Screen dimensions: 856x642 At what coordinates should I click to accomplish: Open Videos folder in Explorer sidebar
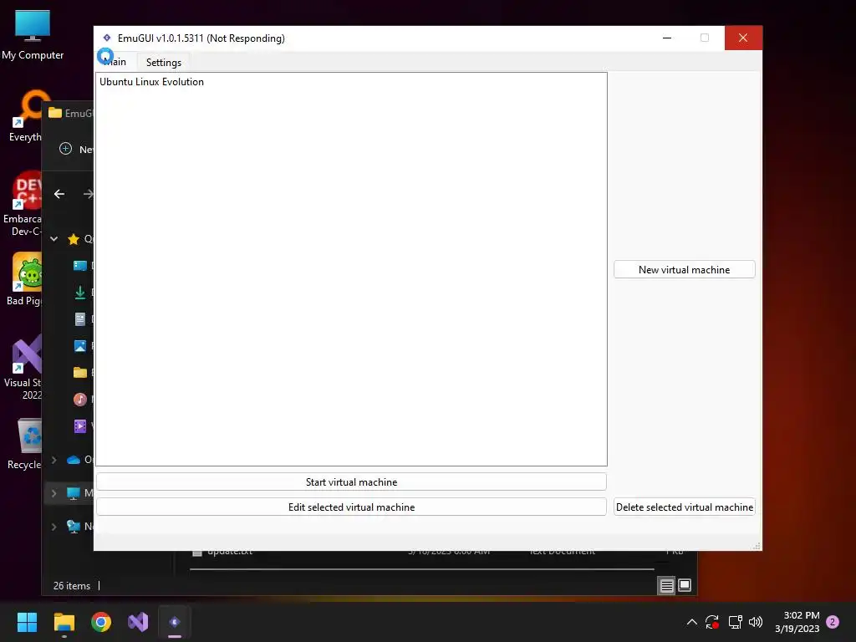tap(79, 426)
